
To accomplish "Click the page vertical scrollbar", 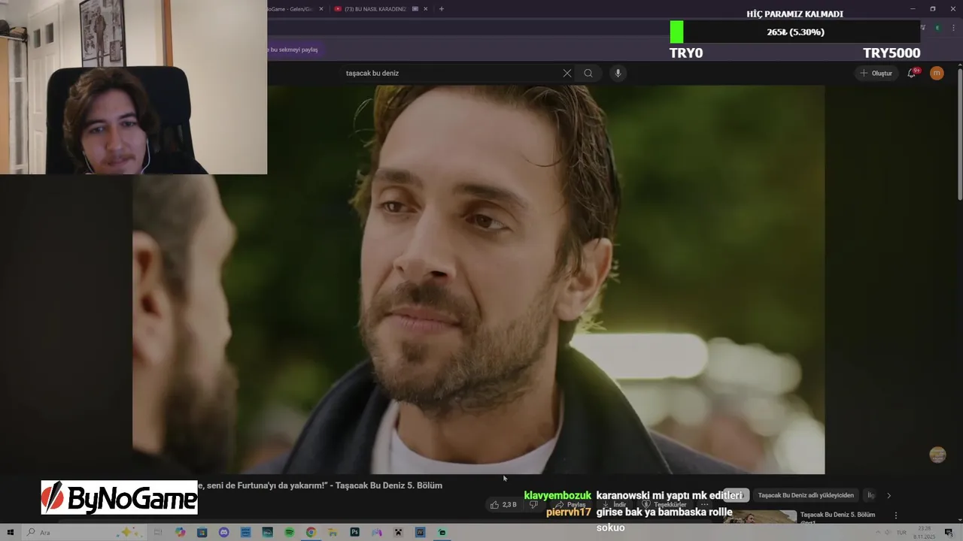I will click(x=959, y=133).
